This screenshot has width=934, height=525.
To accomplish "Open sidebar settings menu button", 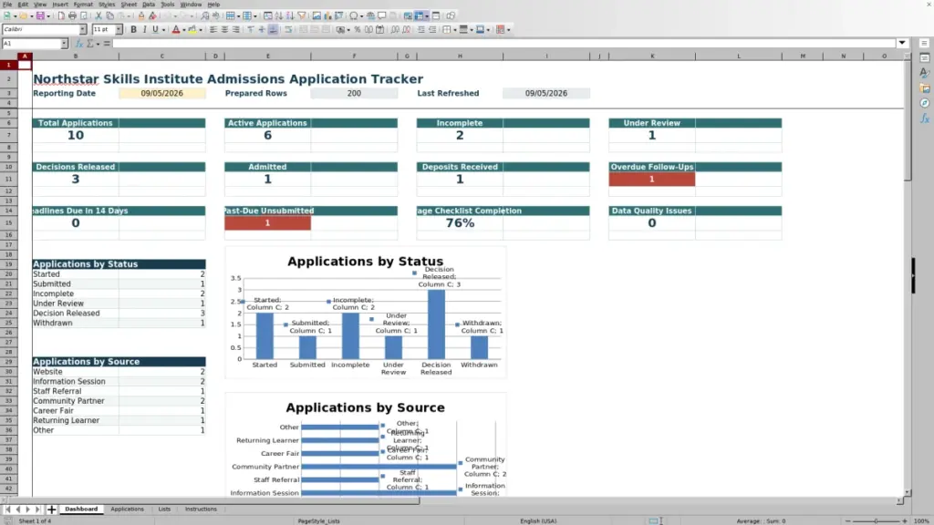I will tap(925, 43).
